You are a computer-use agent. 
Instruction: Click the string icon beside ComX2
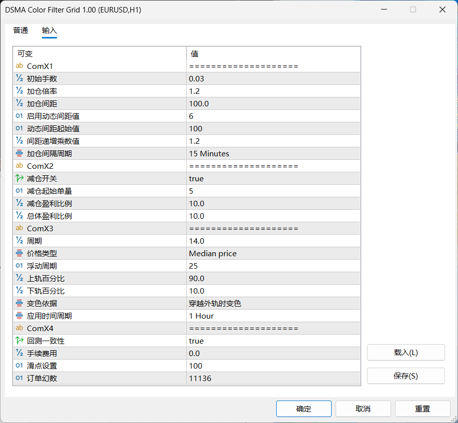click(x=19, y=166)
